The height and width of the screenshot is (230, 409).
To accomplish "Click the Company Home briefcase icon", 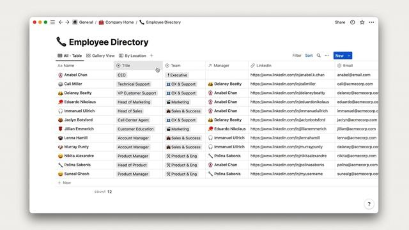I will (x=101, y=22).
